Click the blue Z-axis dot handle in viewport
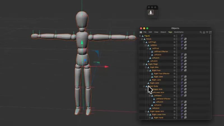The image size is (224, 126). [85, 60]
